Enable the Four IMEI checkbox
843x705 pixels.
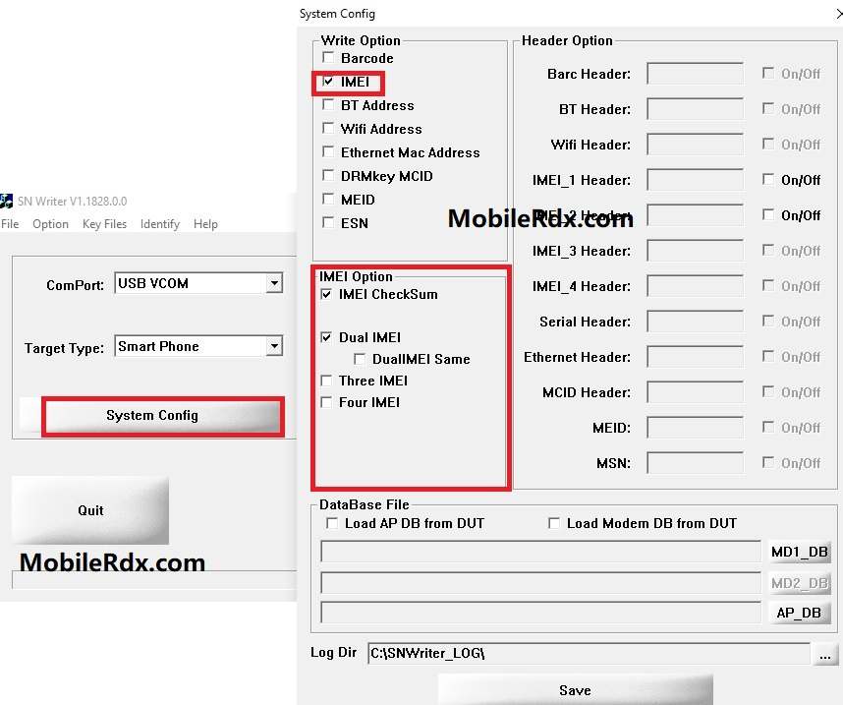point(326,402)
